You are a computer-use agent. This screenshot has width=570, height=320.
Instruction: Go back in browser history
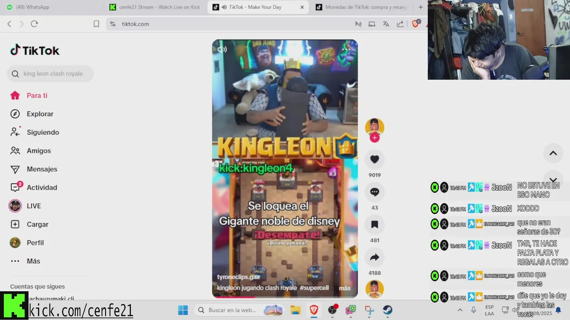9,24
